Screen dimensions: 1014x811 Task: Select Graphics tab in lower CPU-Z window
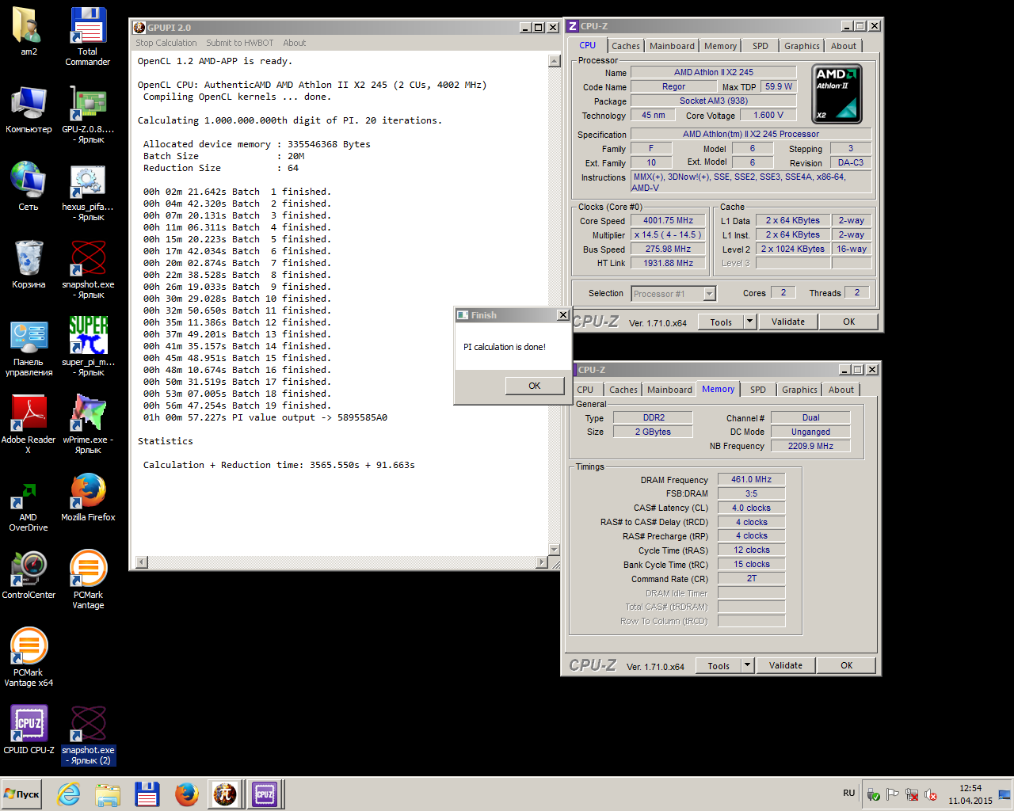(799, 390)
